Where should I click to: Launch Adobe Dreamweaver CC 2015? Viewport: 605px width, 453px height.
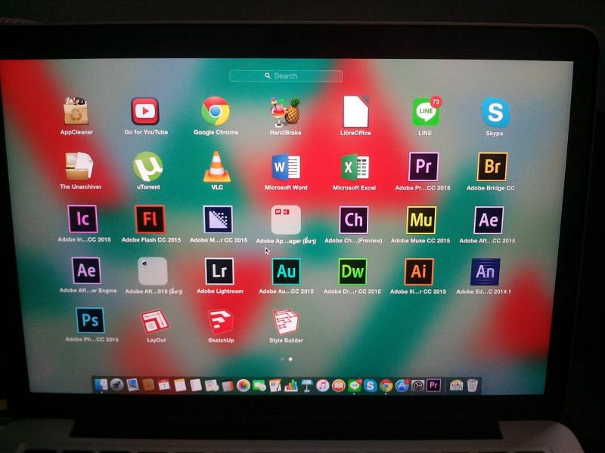coord(352,272)
